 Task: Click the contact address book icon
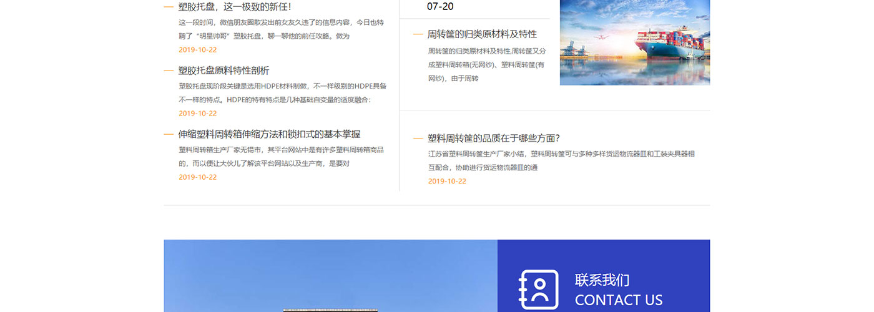coord(538,291)
